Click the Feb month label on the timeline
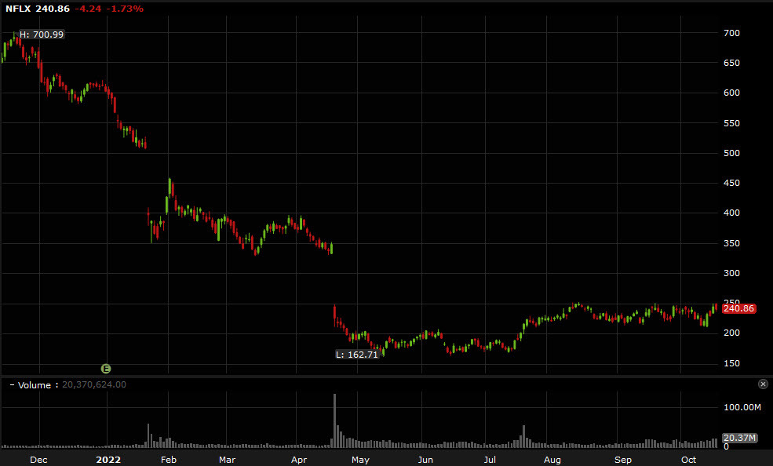 [x=167, y=460]
